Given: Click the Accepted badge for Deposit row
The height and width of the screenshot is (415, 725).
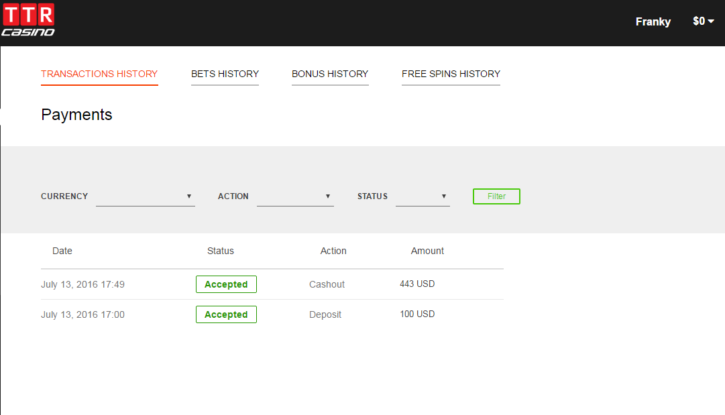Looking at the screenshot, I should [226, 314].
